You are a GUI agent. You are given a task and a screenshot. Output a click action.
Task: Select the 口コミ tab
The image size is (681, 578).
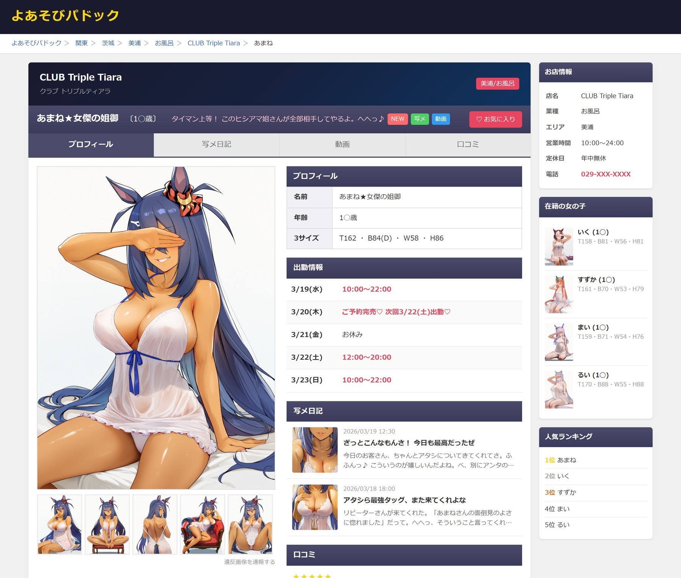pos(468,144)
